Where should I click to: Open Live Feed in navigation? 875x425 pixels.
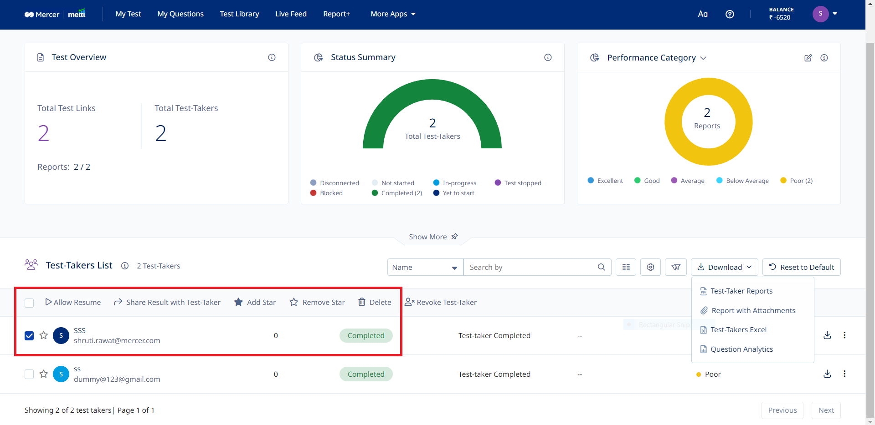(291, 14)
